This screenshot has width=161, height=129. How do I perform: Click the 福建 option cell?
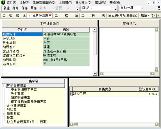(66, 47)
